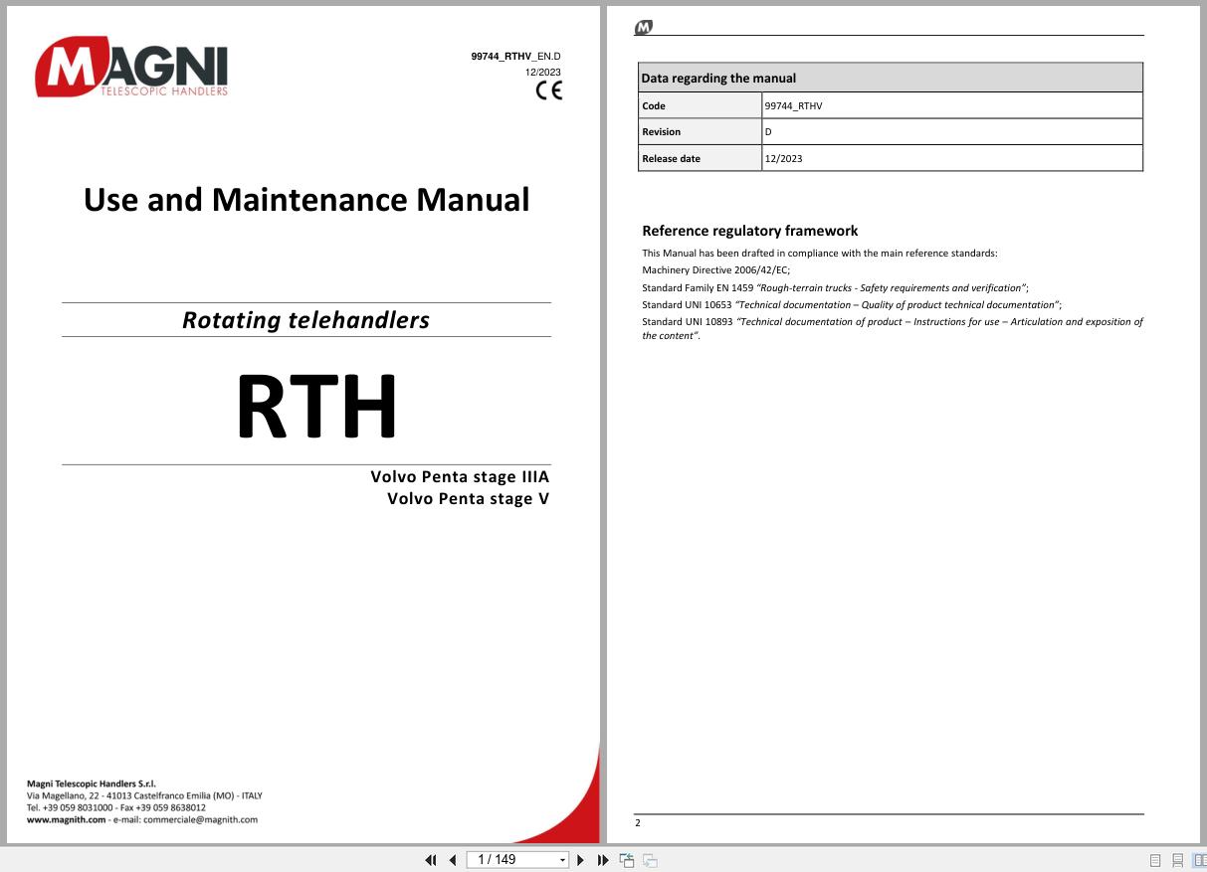The height and width of the screenshot is (872, 1207).
Task: Click the Release date value 12/2023 in table
Action: click(x=952, y=158)
